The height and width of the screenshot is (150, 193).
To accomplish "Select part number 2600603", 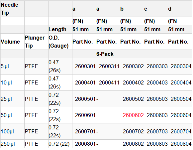I will tap(157, 115).
